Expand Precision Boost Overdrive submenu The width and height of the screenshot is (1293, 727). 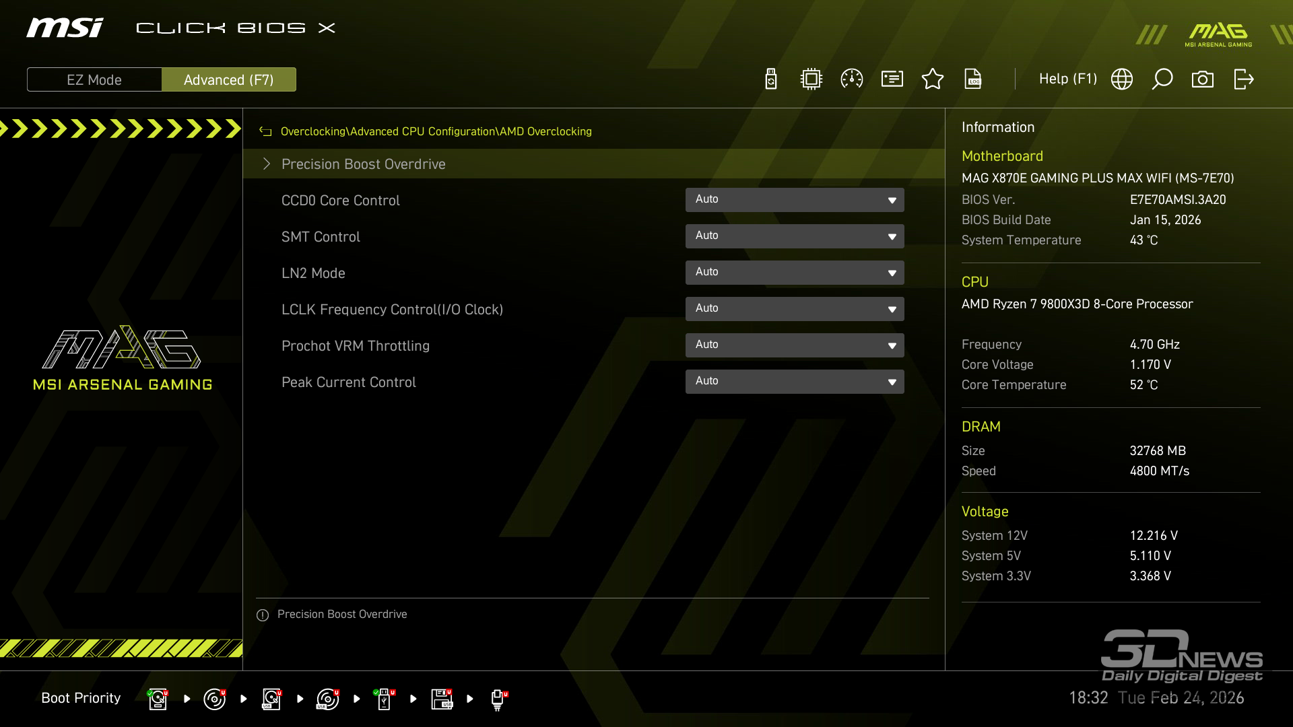tap(364, 164)
